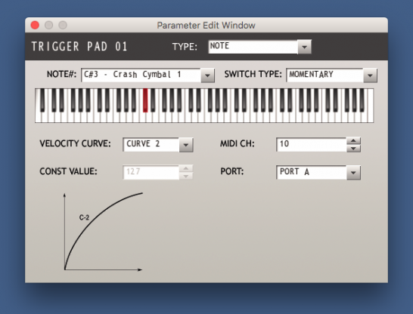Click the TRIGGER PAD 01 title
The image size is (413, 314).
click(x=79, y=47)
